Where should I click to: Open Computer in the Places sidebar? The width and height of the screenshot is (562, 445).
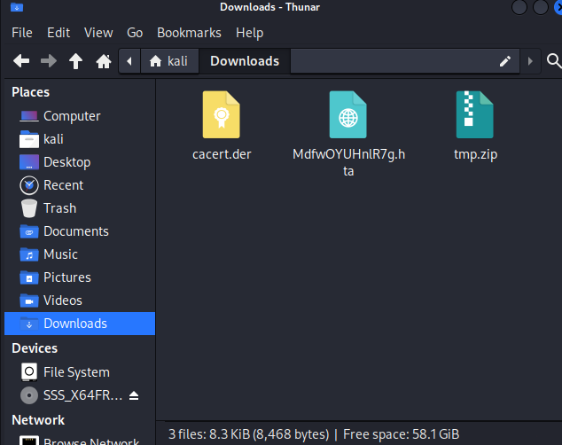[80, 116]
